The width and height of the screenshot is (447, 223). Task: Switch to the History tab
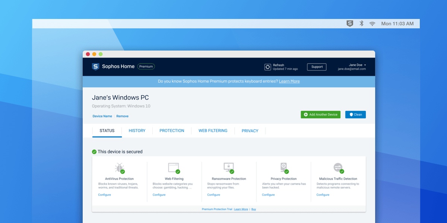click(137, 131)
